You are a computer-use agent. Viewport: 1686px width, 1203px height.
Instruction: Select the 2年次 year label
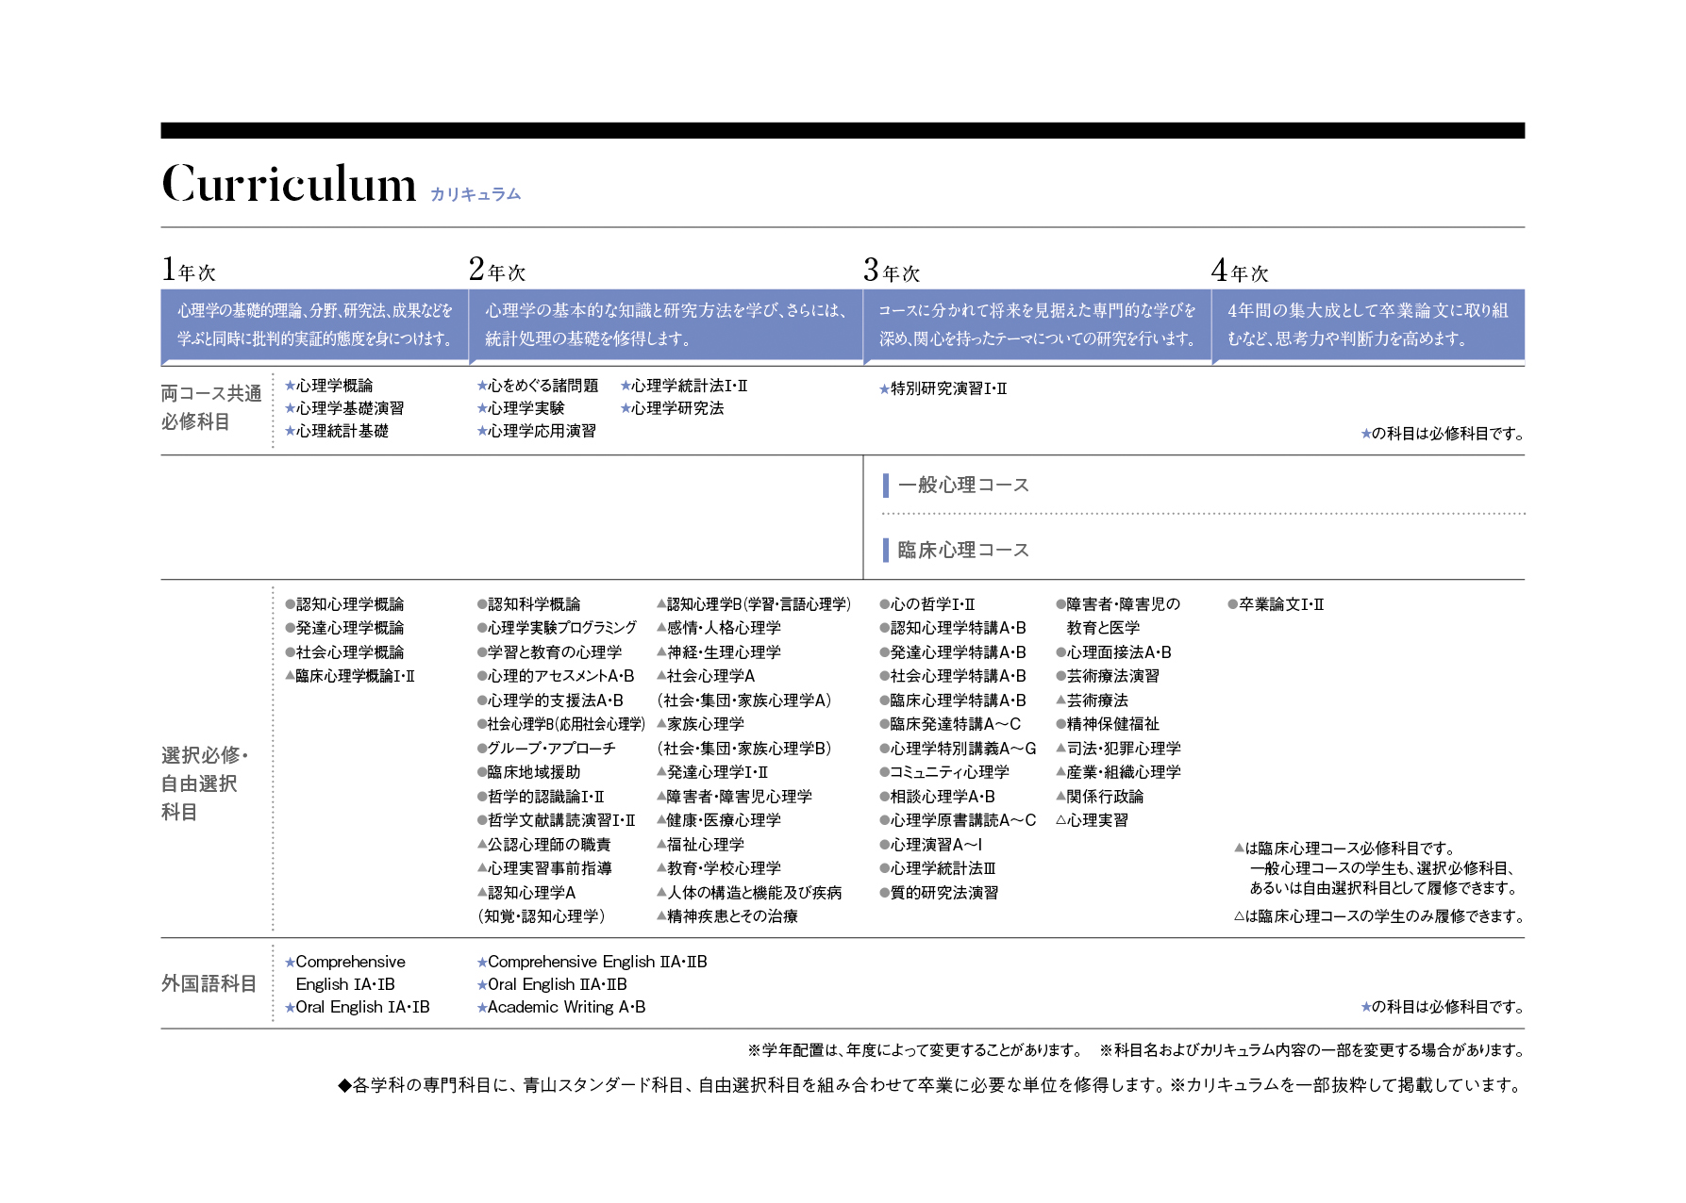coord(497,271)
